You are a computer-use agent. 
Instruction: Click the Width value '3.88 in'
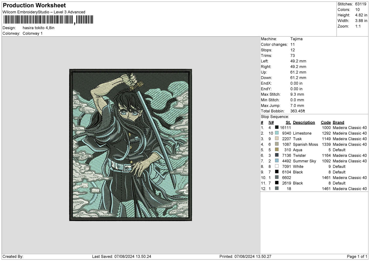click(x=361, y=21)
